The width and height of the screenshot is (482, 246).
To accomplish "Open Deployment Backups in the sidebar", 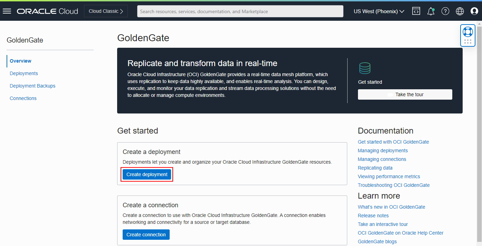I will point(32,85).
